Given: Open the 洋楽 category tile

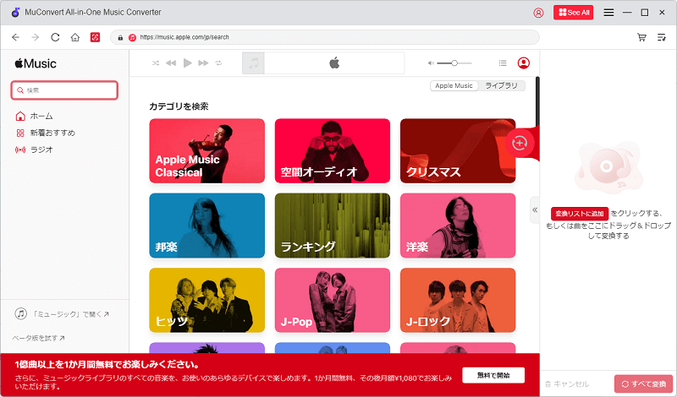Looking at the screenshot, I should (x=458, y=226).
